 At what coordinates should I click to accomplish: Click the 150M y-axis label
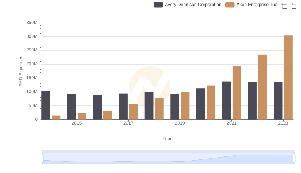(32, 78)
